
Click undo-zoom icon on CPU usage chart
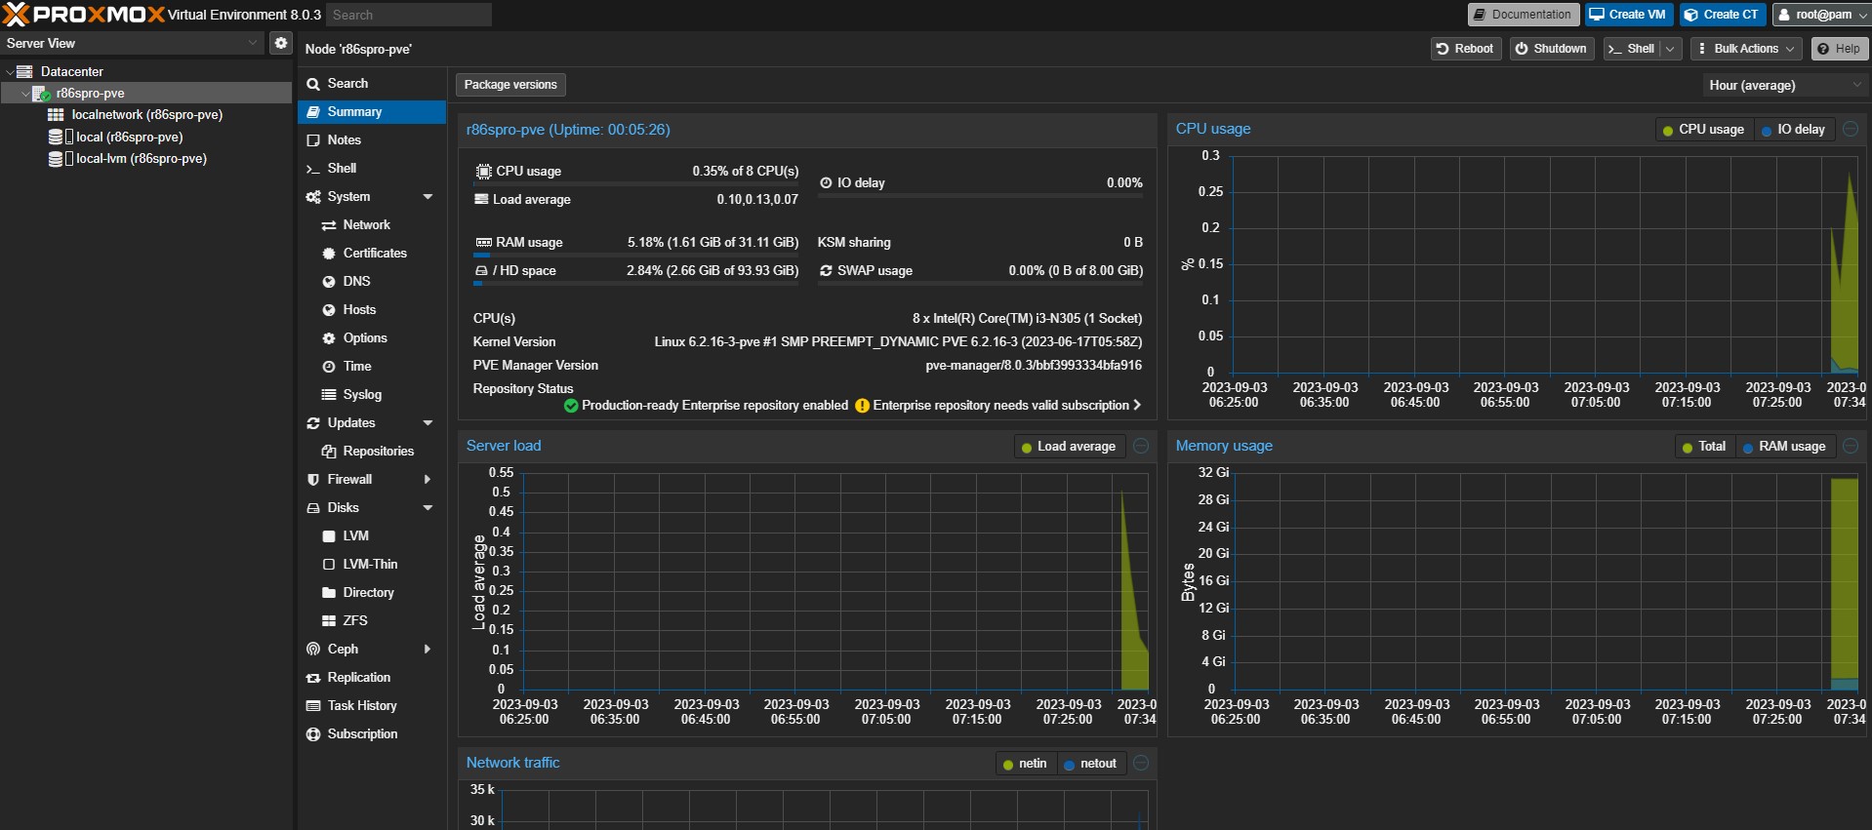point(1851,129)
